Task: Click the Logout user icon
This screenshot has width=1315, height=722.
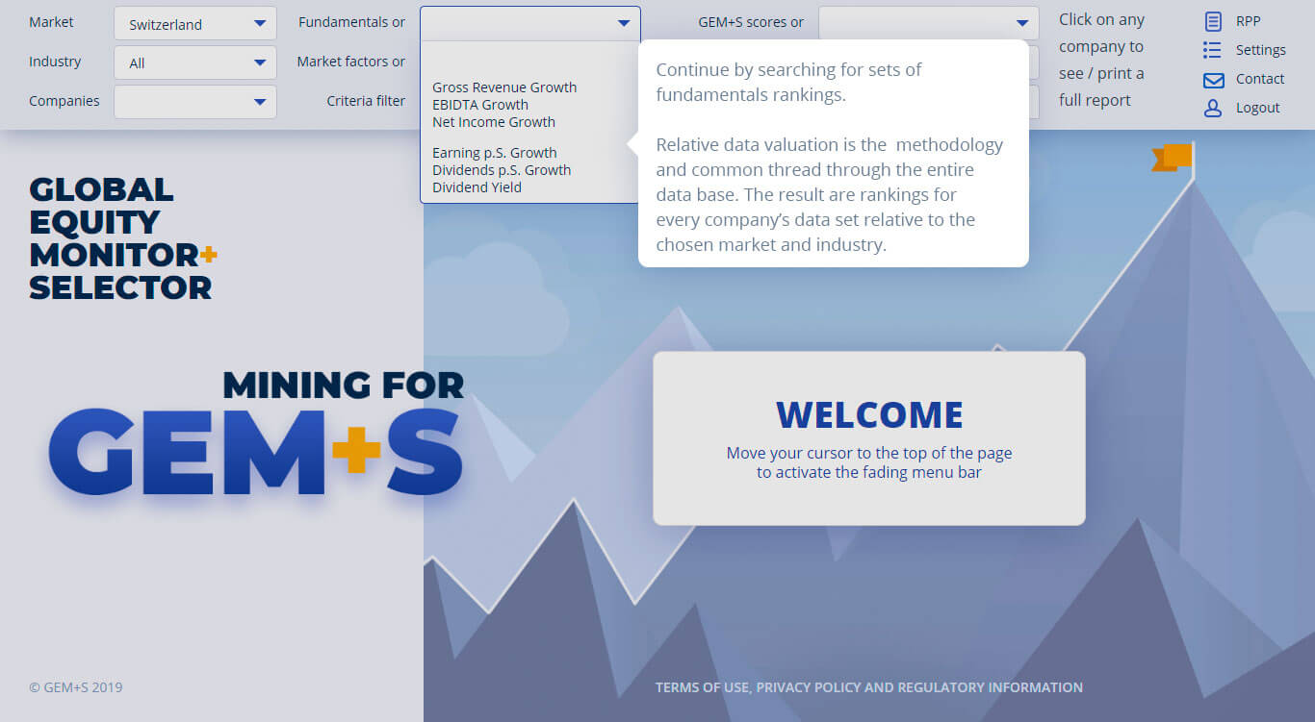Action: [x=1213, y=109]
